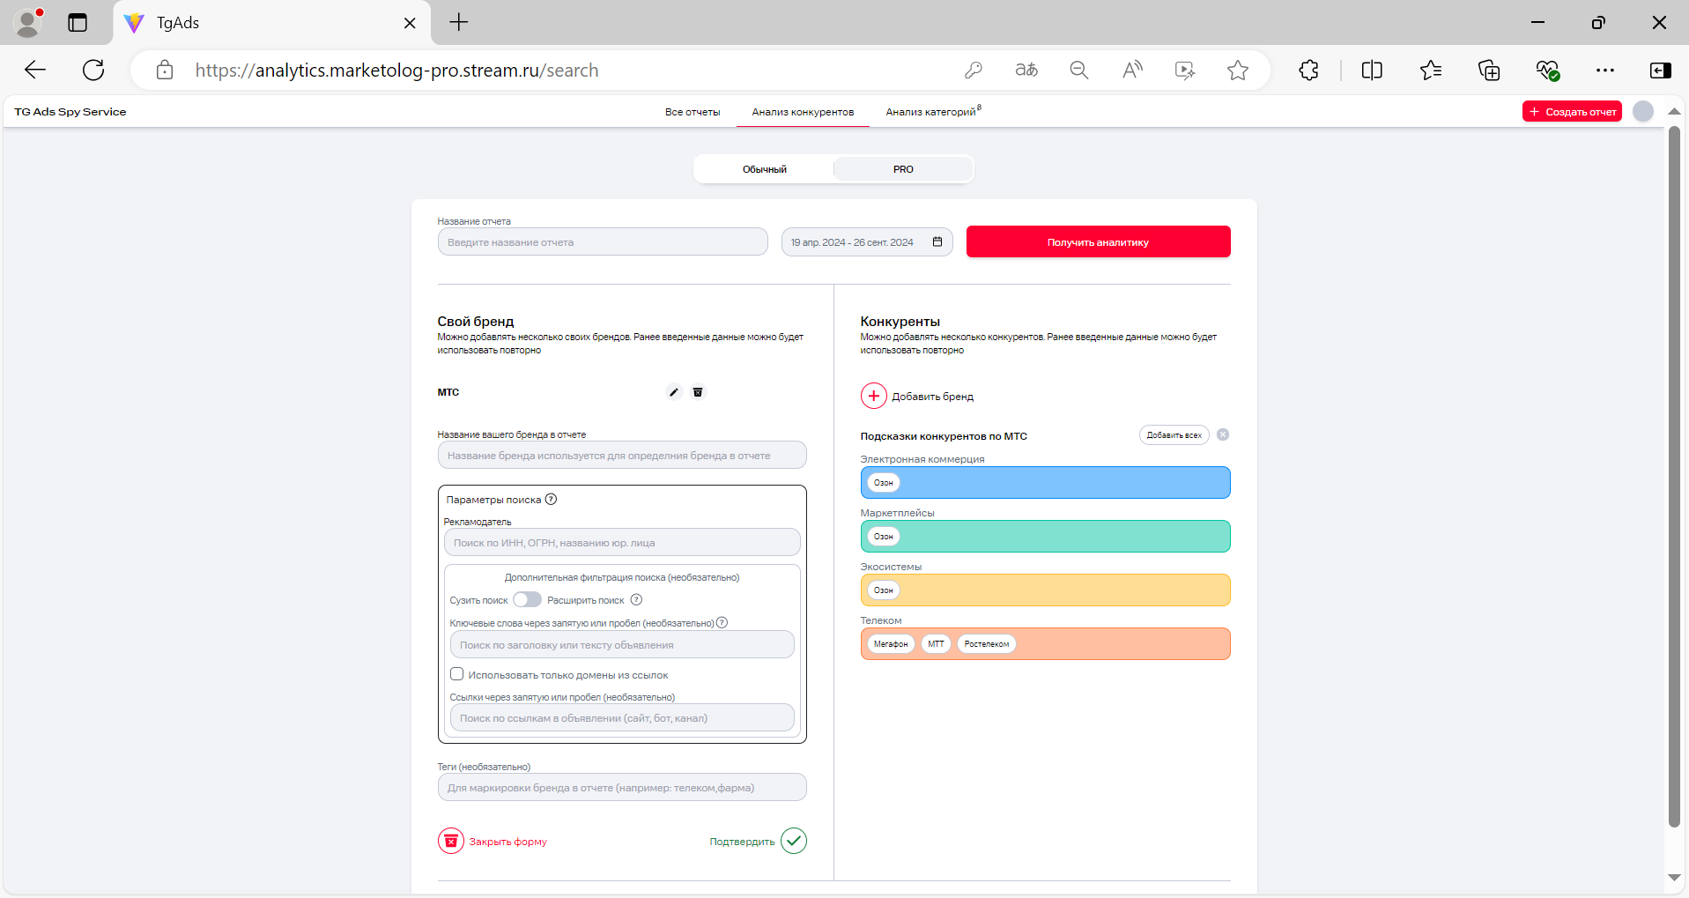
Task: Click the keywords search input field
Action: click(x=622, y=644)
